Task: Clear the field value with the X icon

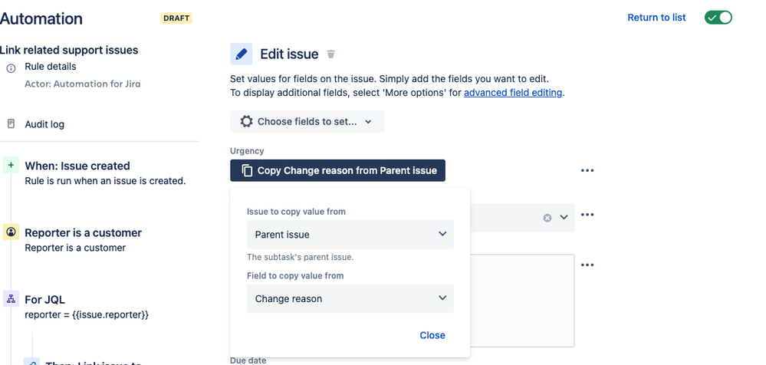Action: point(547,218)
